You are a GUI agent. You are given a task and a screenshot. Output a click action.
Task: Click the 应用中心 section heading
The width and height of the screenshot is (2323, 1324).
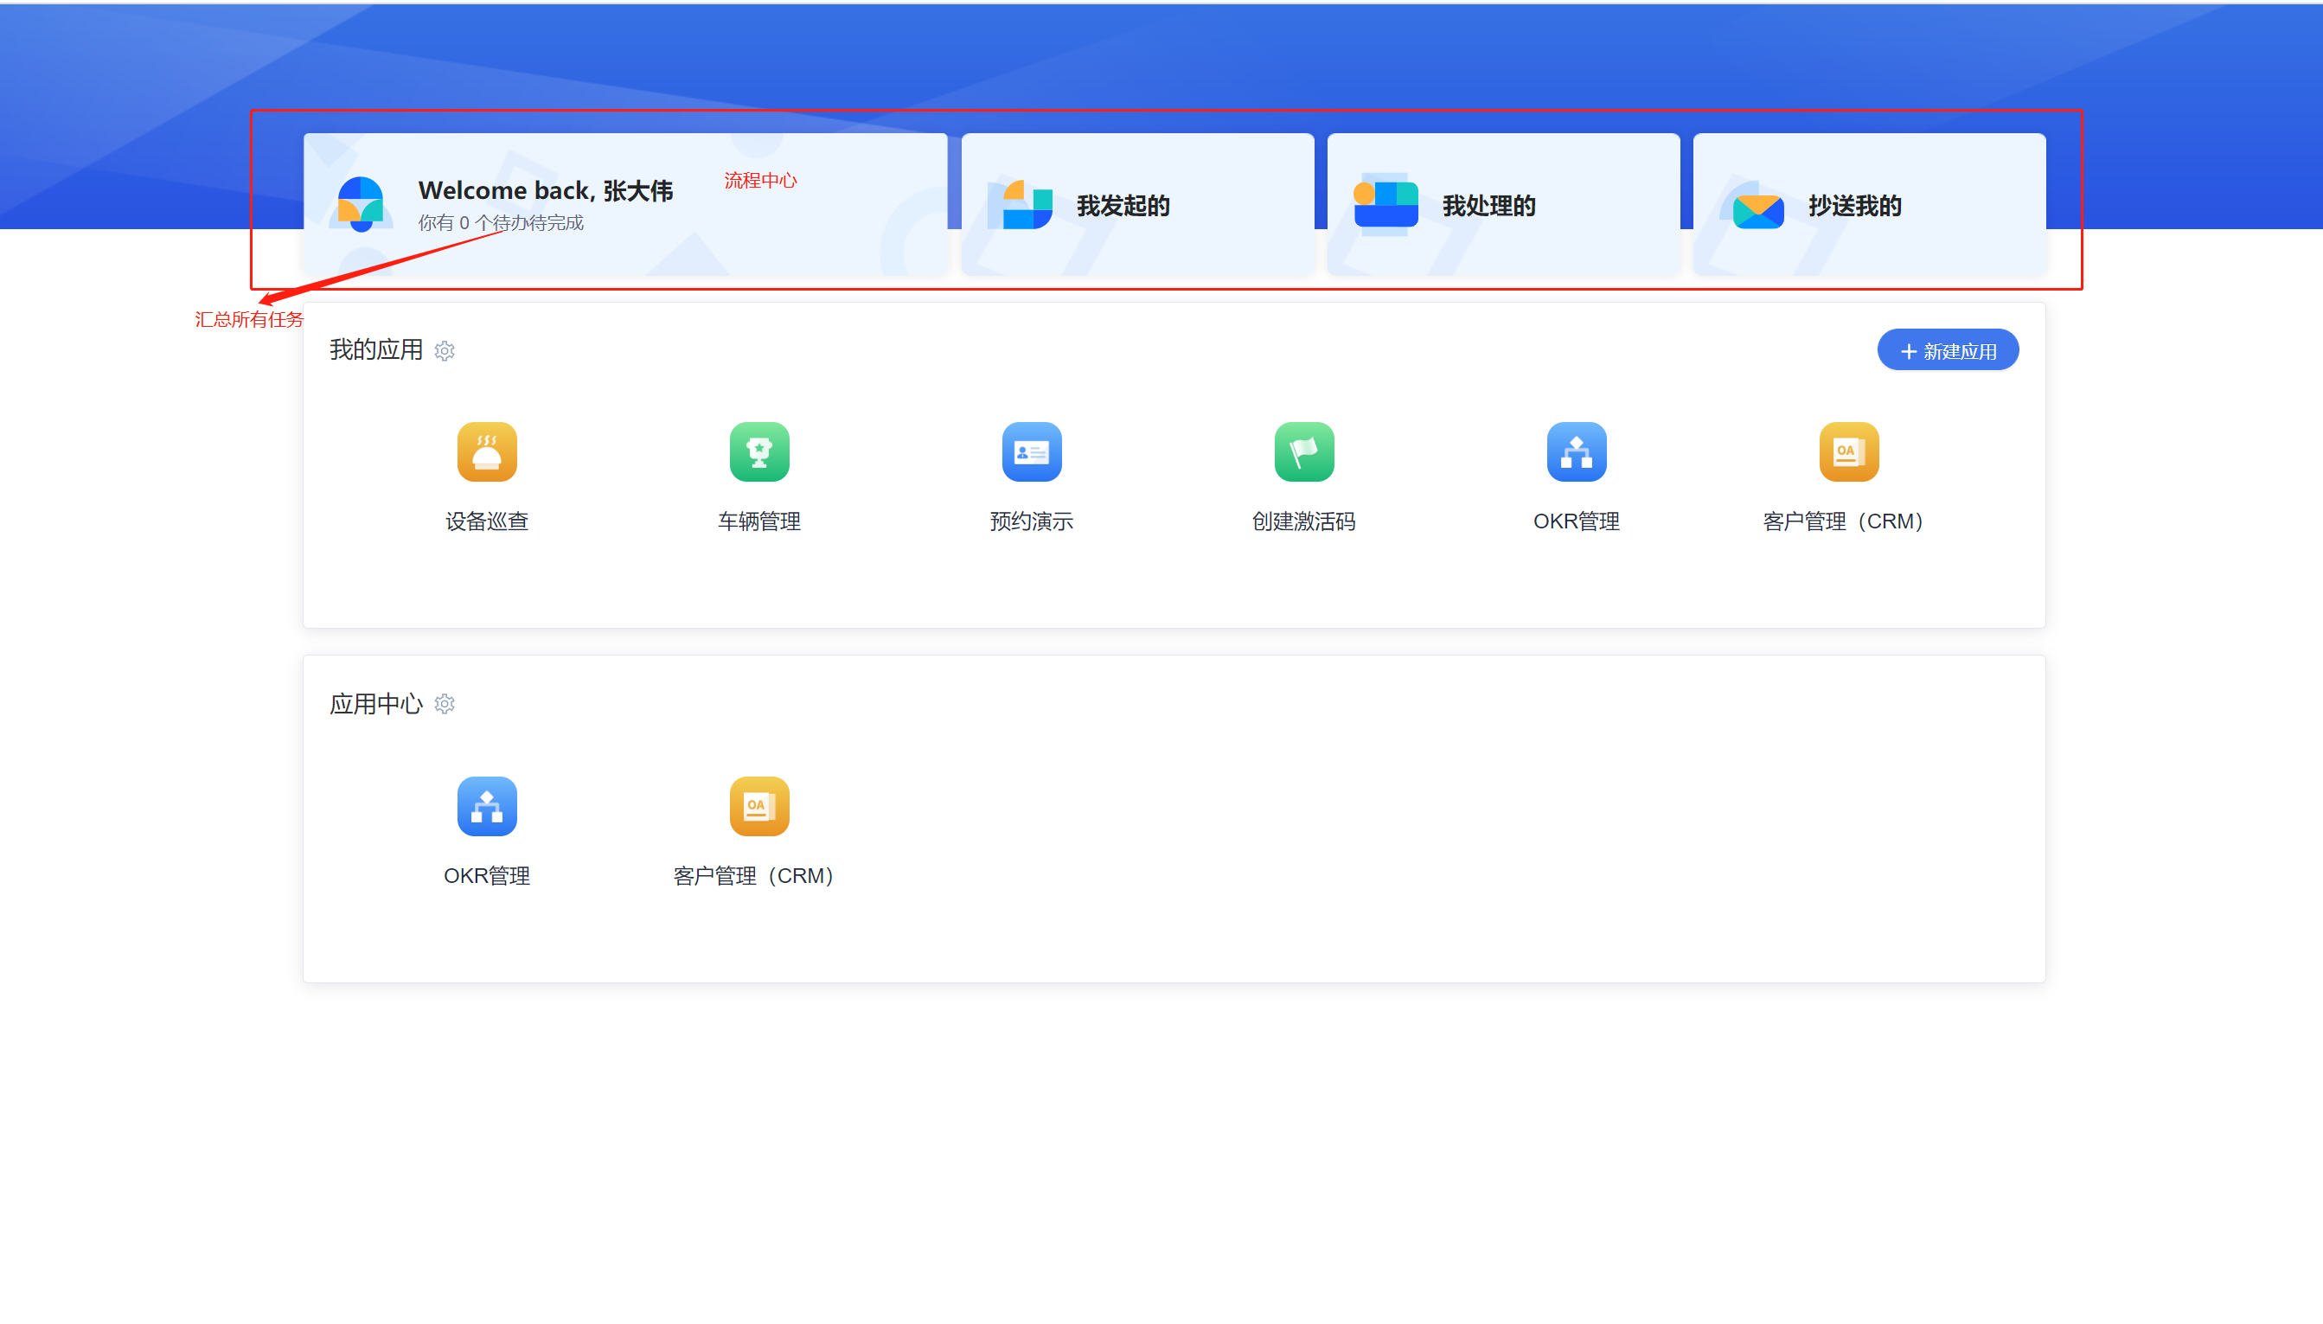[375, 704]
